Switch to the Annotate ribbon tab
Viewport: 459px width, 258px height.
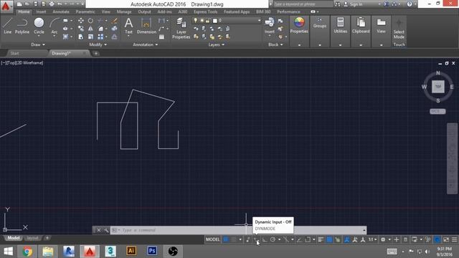click(60, 11)
